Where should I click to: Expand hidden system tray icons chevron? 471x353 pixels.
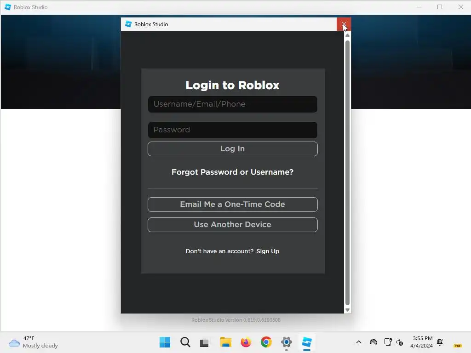tap(359, 342)
